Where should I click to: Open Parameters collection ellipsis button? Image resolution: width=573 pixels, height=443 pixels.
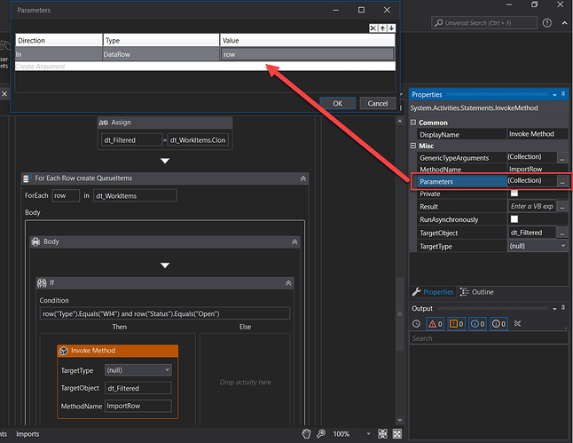click(x=562, y=181)
